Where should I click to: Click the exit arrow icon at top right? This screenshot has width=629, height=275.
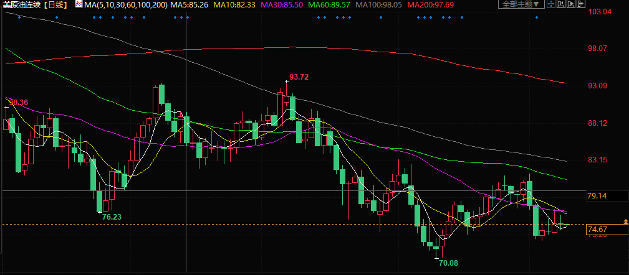point(581,4)
